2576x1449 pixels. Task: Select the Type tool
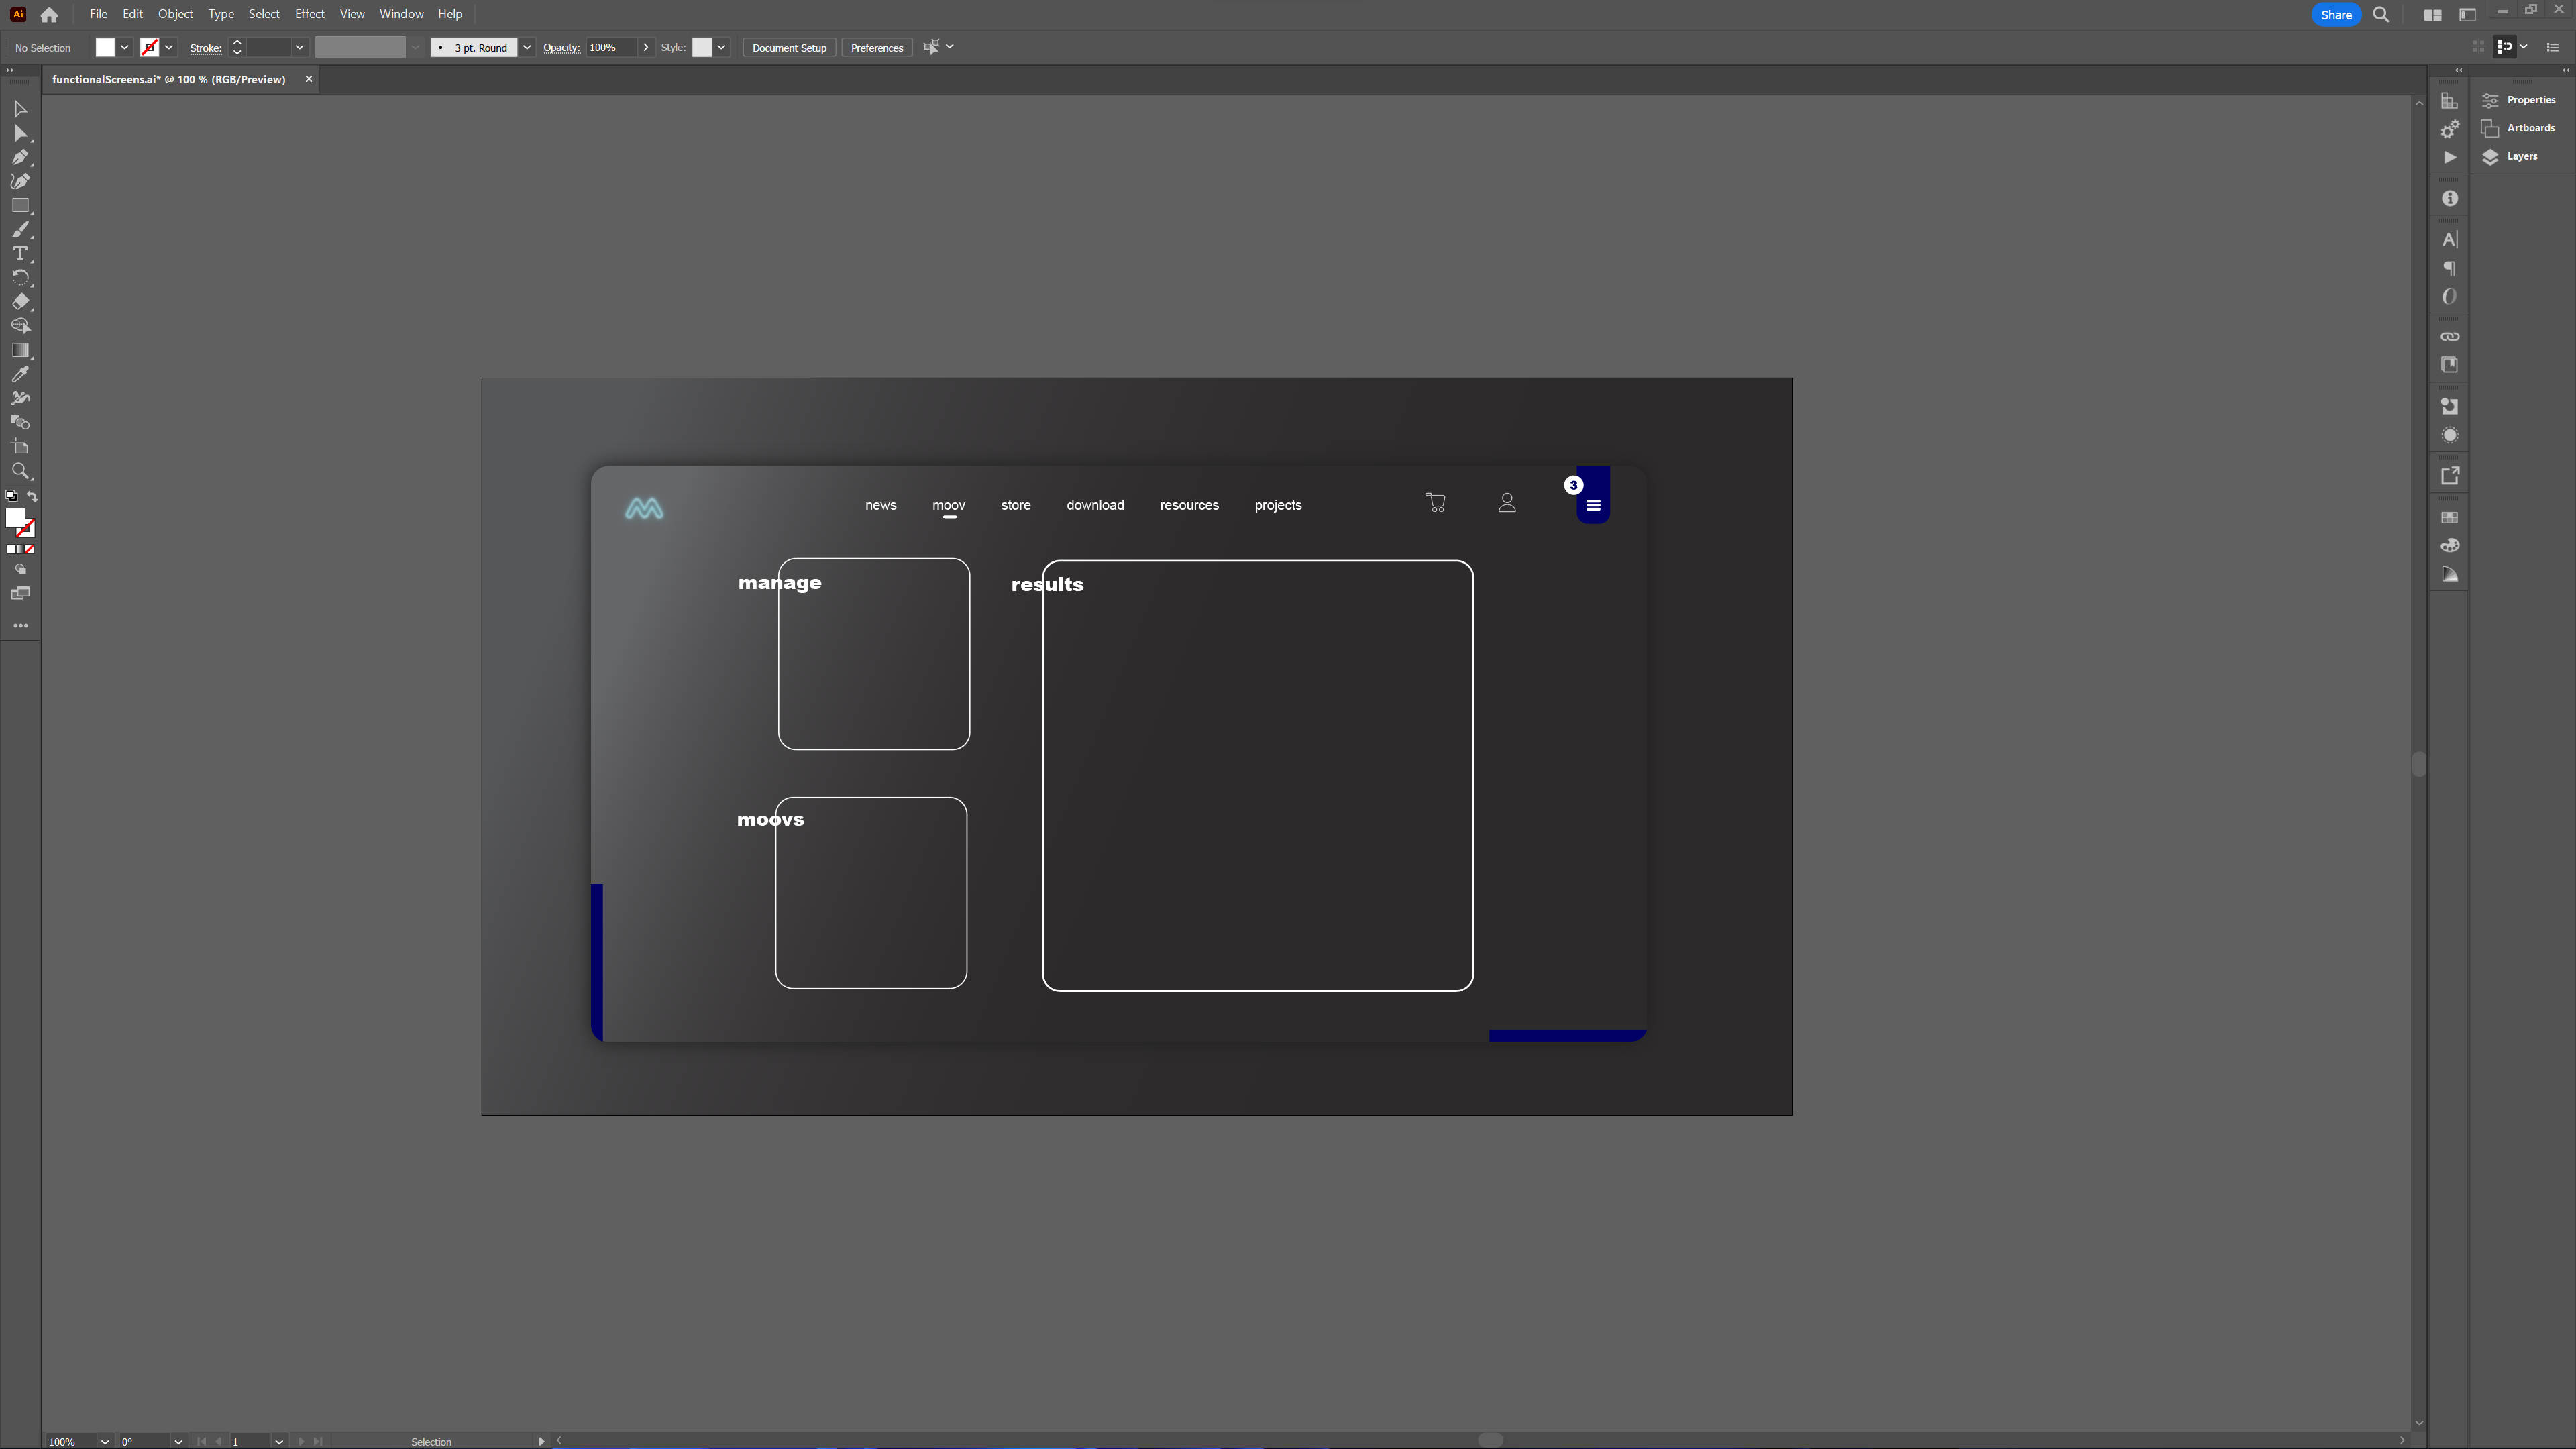tap(20, 254)
